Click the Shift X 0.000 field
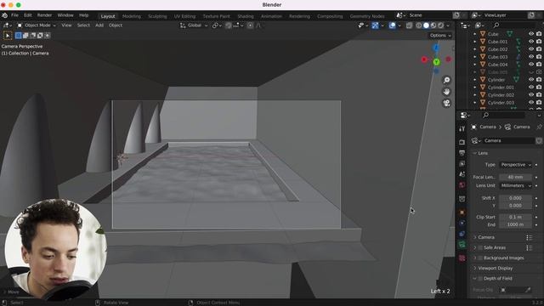Viewport: 544px width, 306px height. point(516,198)
